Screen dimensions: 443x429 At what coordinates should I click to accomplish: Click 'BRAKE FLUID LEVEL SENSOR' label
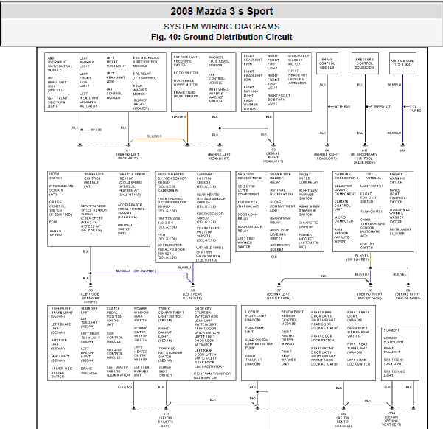click(186, 94)
